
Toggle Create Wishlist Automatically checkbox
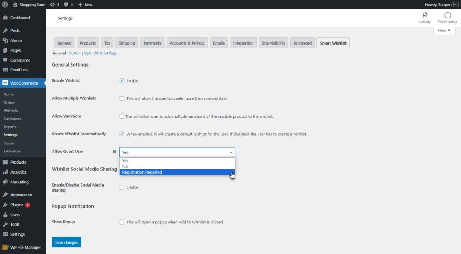[x=122, y=134]
